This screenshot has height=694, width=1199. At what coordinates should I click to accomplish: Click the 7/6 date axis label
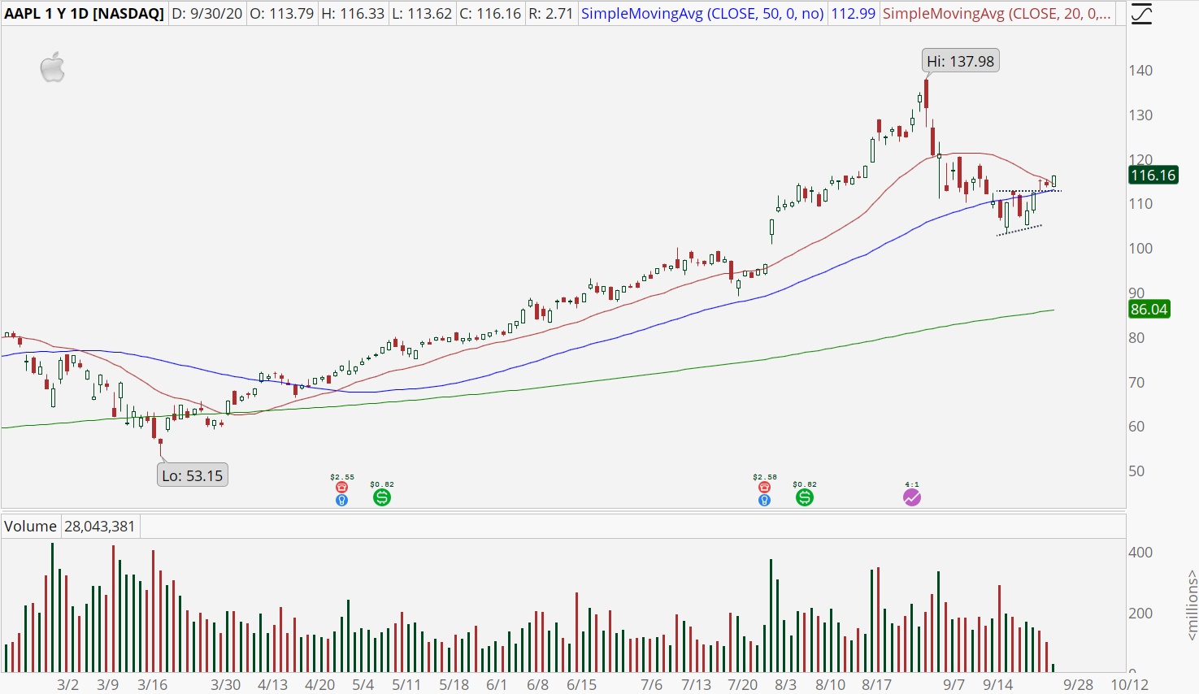point(652,684)
